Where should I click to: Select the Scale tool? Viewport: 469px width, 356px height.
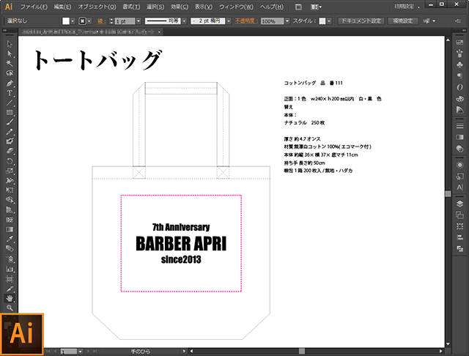click(x=10, y=171)
